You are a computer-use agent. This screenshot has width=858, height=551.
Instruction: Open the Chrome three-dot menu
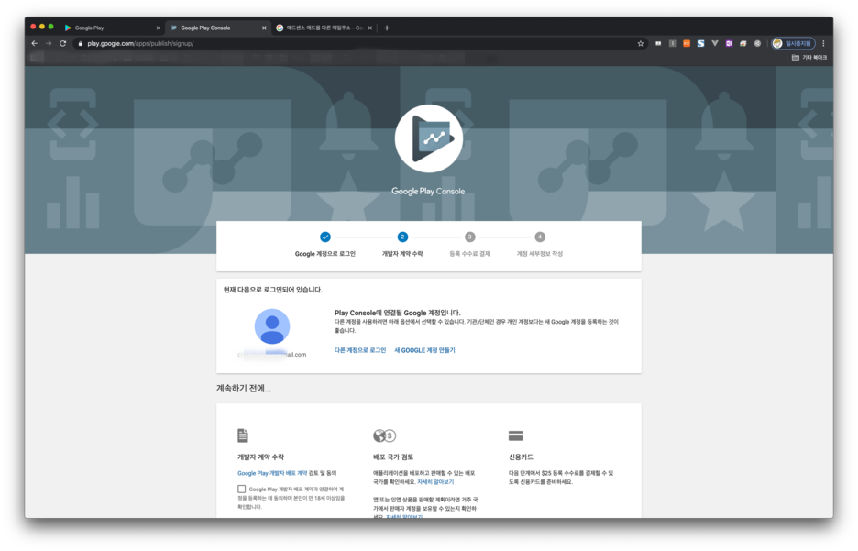pos(823,43)
